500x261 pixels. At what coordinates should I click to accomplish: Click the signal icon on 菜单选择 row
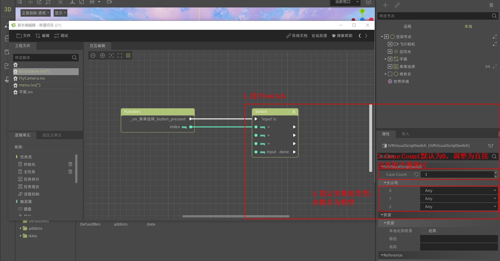click(x=488, y=66)
